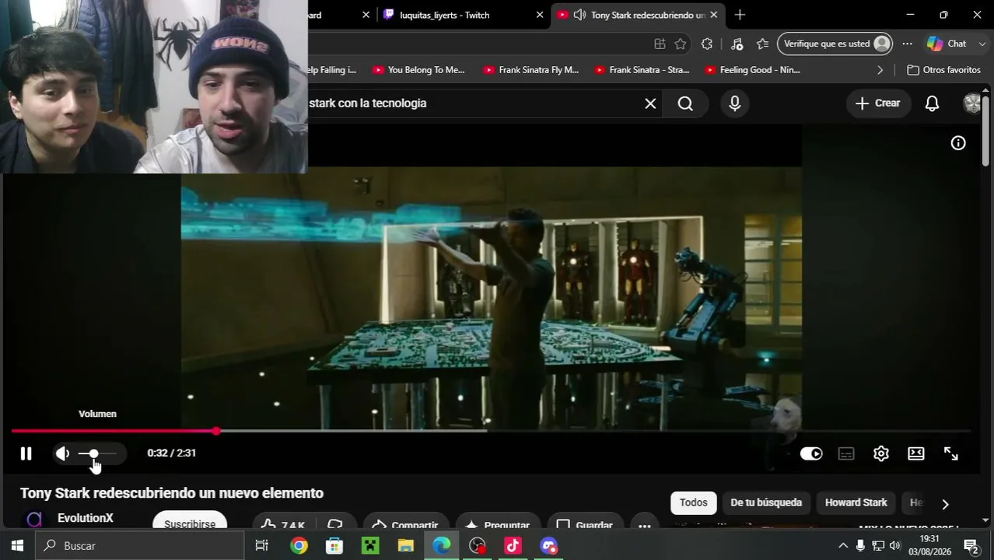Open File Explorer from the taskbar
The width and height of the screenshot is (994, 560).
pos(405,546)
